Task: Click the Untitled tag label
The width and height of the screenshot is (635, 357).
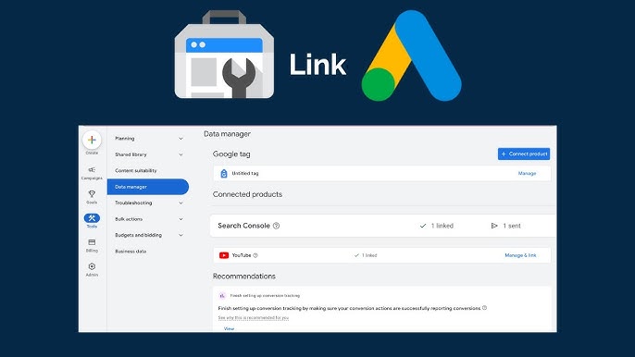Action: [245, 173]
